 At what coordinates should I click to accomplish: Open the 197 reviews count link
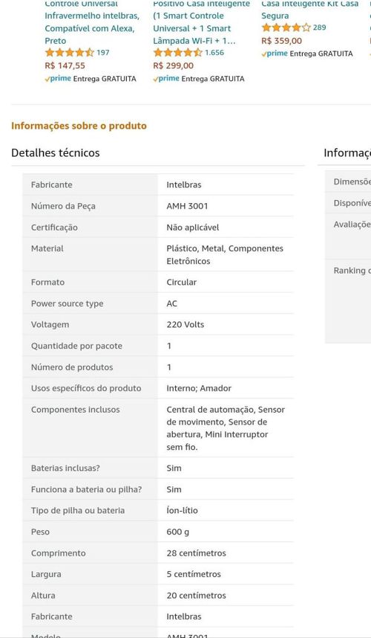tap(102, 53)
